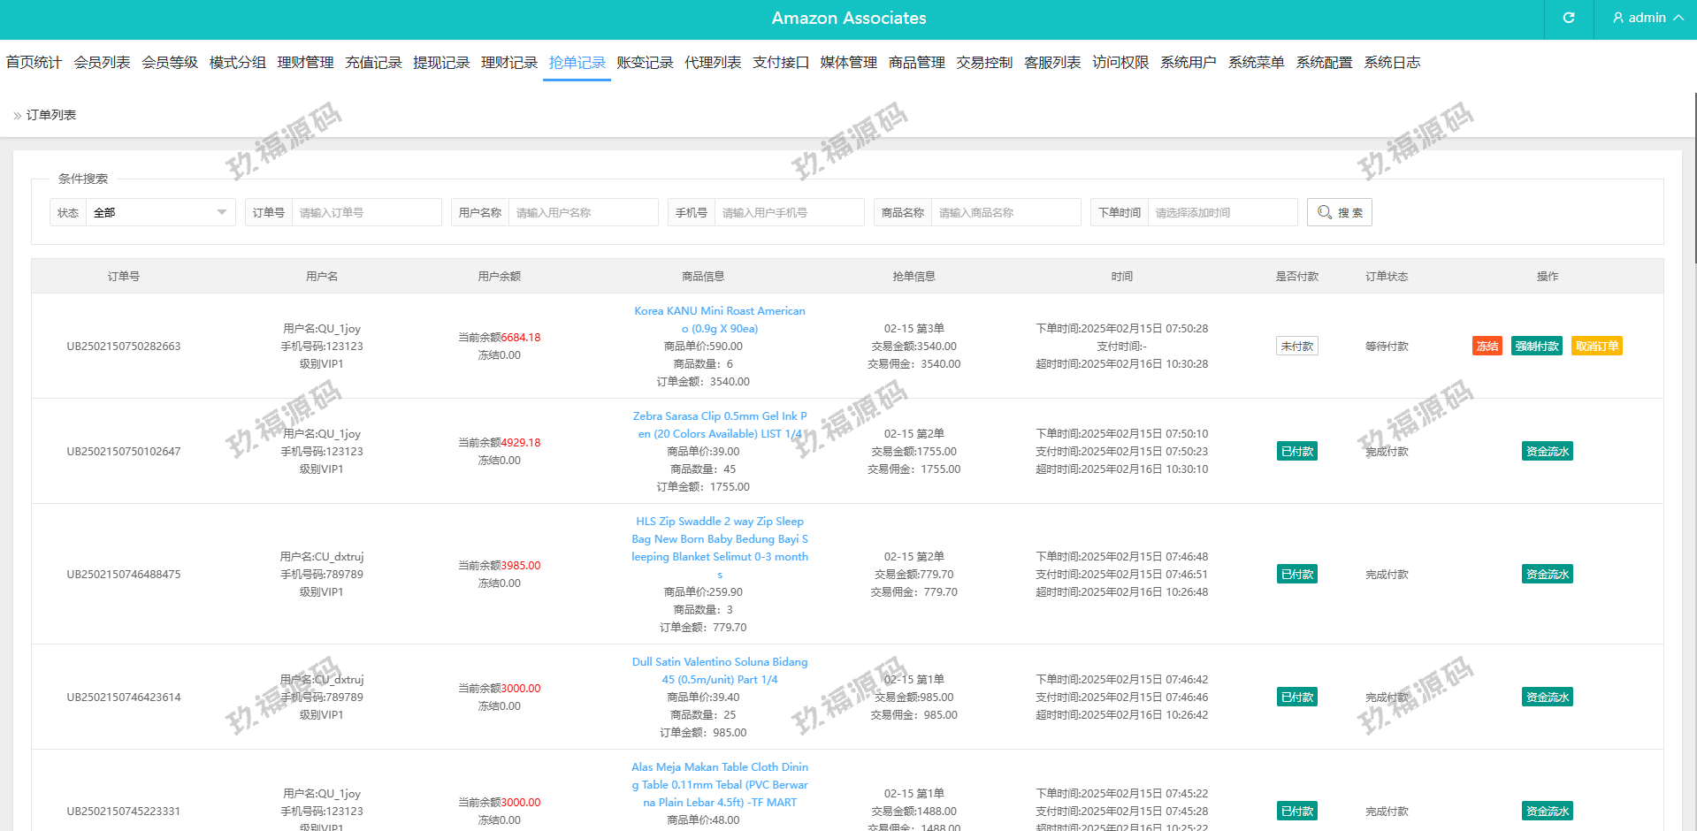1697x831 pixels.
Task: Switch to the 会员列表 menu tab
Action: [x=102, y=62]
